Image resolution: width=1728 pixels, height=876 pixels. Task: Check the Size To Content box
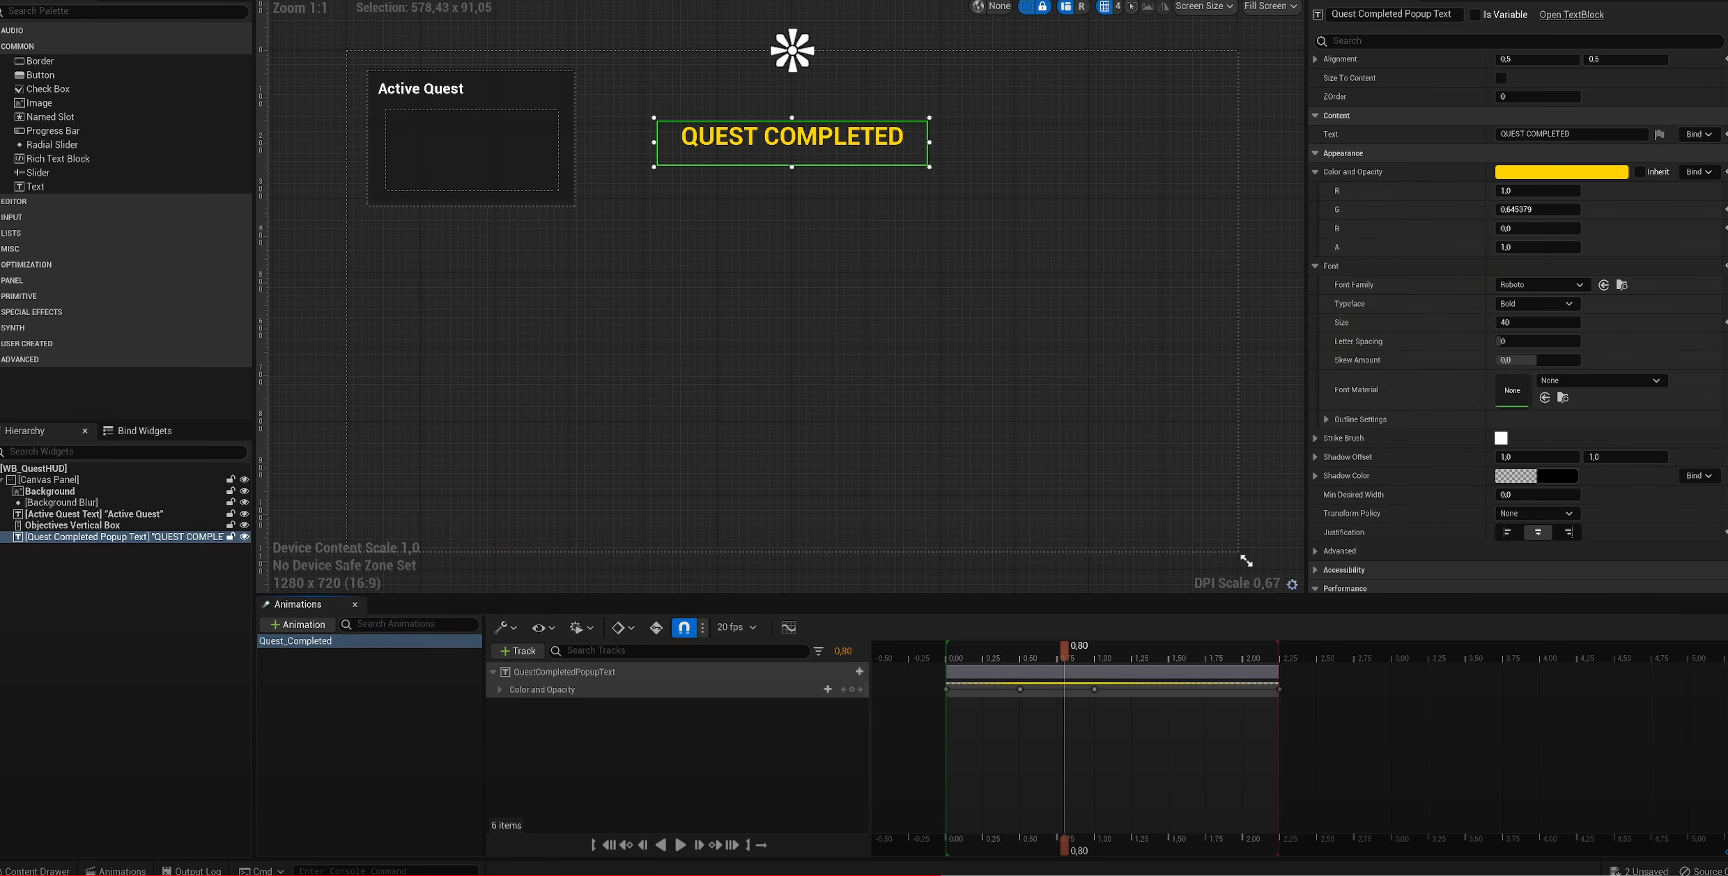tap(1501, 78)
